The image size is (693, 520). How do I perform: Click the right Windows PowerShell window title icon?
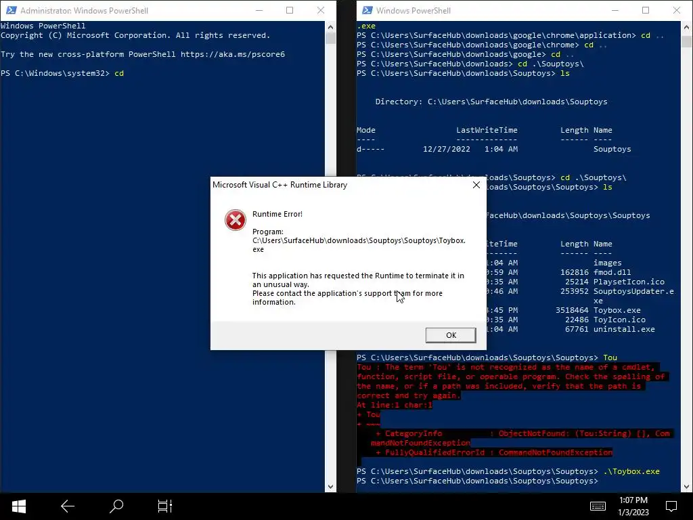[x=367, y=10]
